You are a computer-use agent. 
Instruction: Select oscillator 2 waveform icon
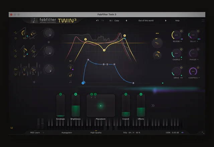coord(16,51)
